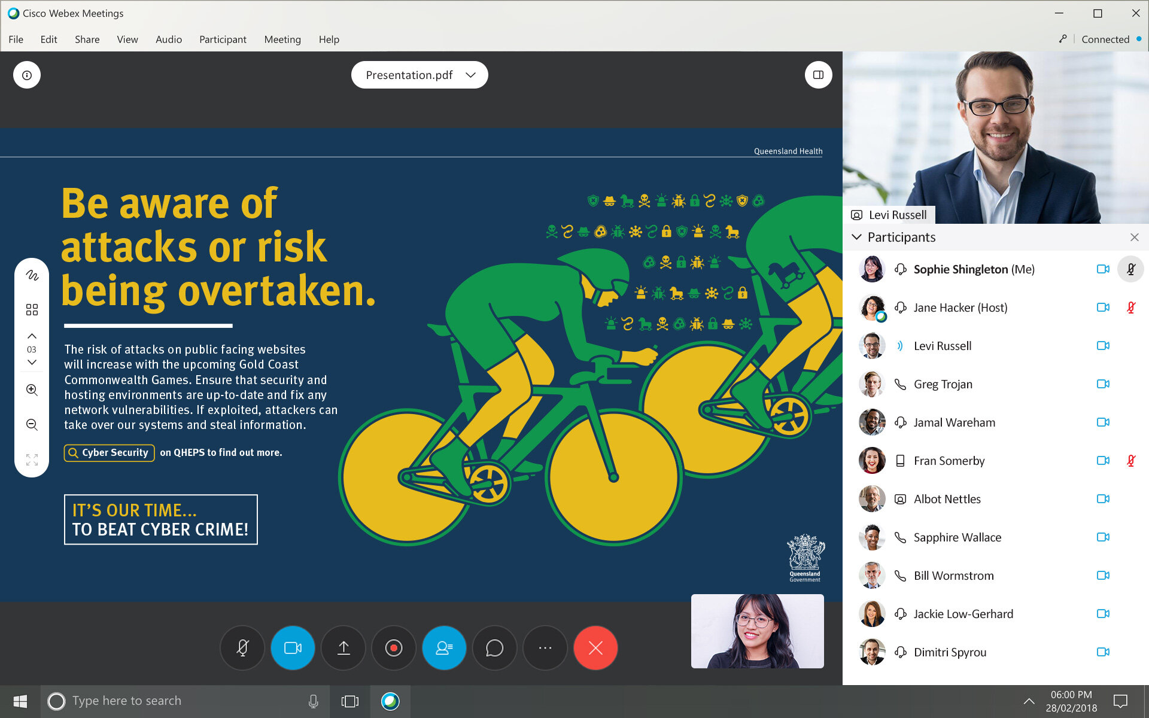Zoom out of the presentation

[x=32, y=425]
